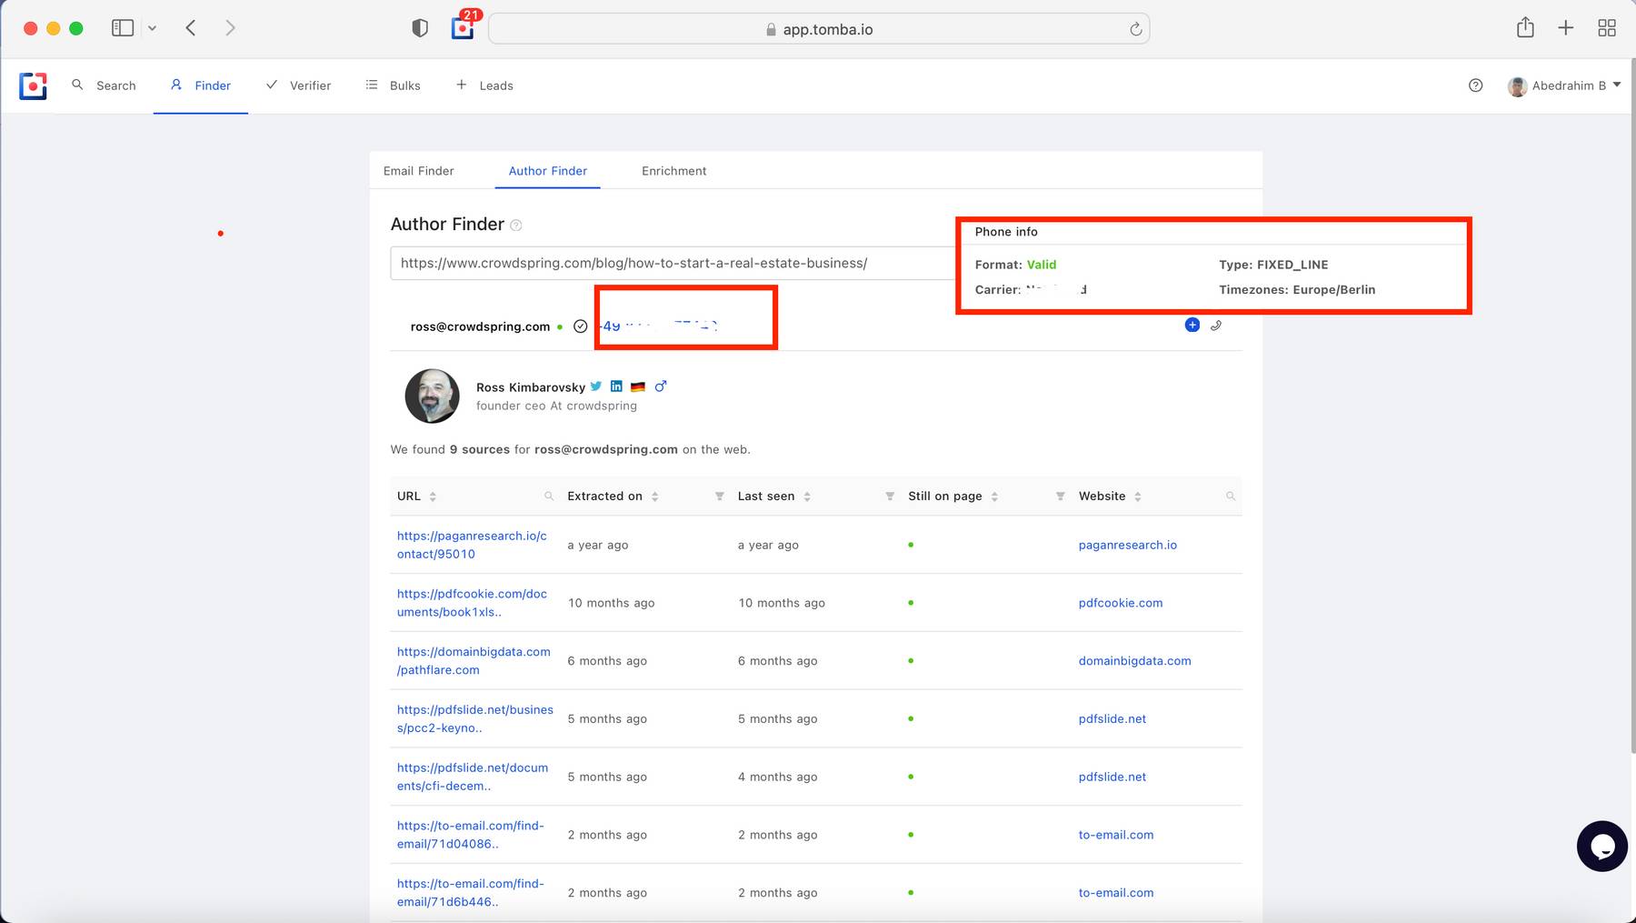Image resolution: width=1636 pixels, height=923 pixels.
Task: Click the search icon in the URL column header
Action: (x=549, y=497)
